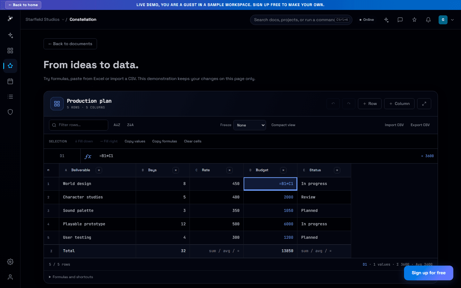Open the account menu chevron beside avatar
Screen dimensions: 461x288
click(x=452, y=20)
